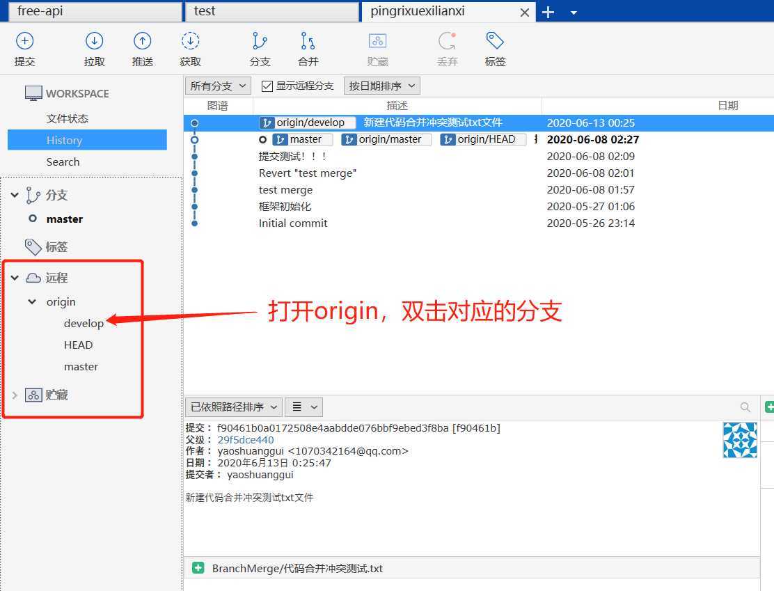Screen dimensions: 774x591
Task: Click the 图谱 column header
Action: [x=218, y=106]
